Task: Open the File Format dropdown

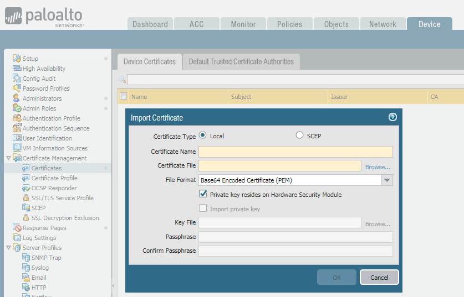Action: coord(387,180)
